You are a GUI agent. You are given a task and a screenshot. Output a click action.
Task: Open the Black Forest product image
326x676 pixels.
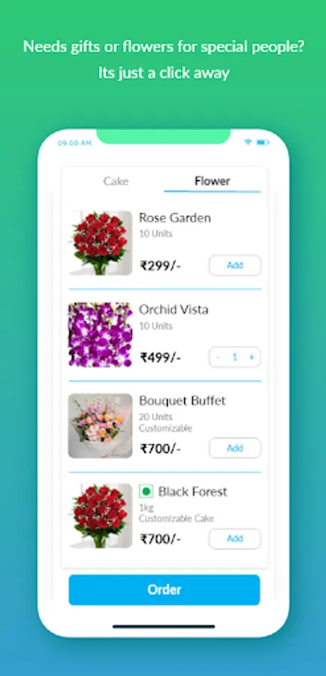tap(100, 516)
